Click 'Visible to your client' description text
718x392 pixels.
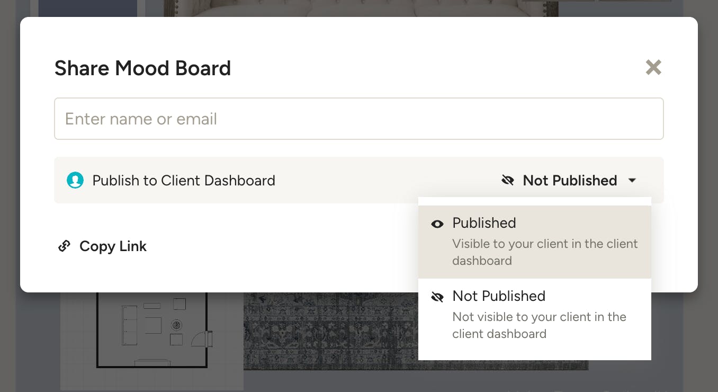[x=545, y=252]
